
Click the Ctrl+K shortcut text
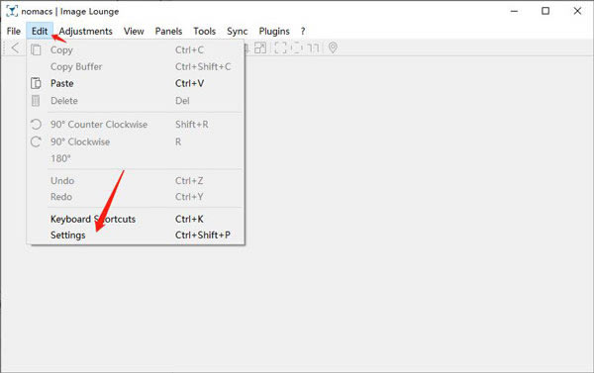click(x=189, y=219)
